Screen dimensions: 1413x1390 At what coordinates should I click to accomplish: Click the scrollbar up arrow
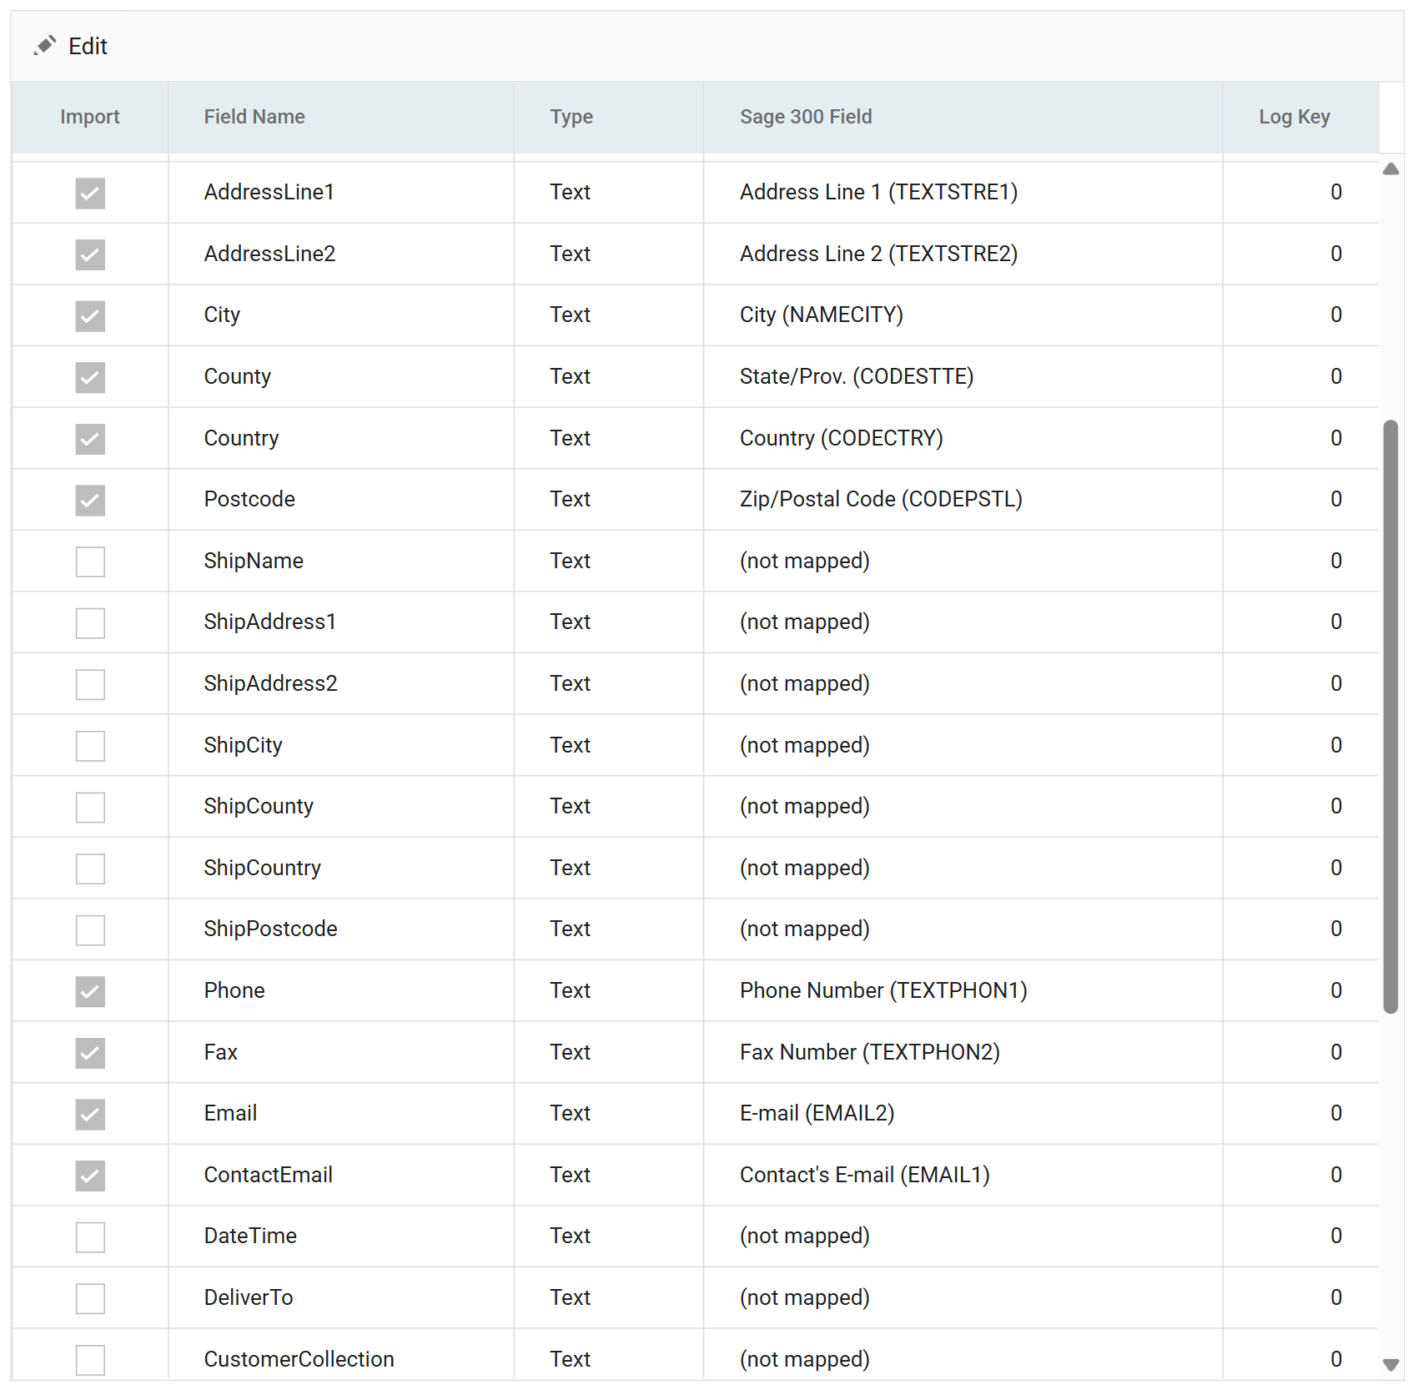1390,169
